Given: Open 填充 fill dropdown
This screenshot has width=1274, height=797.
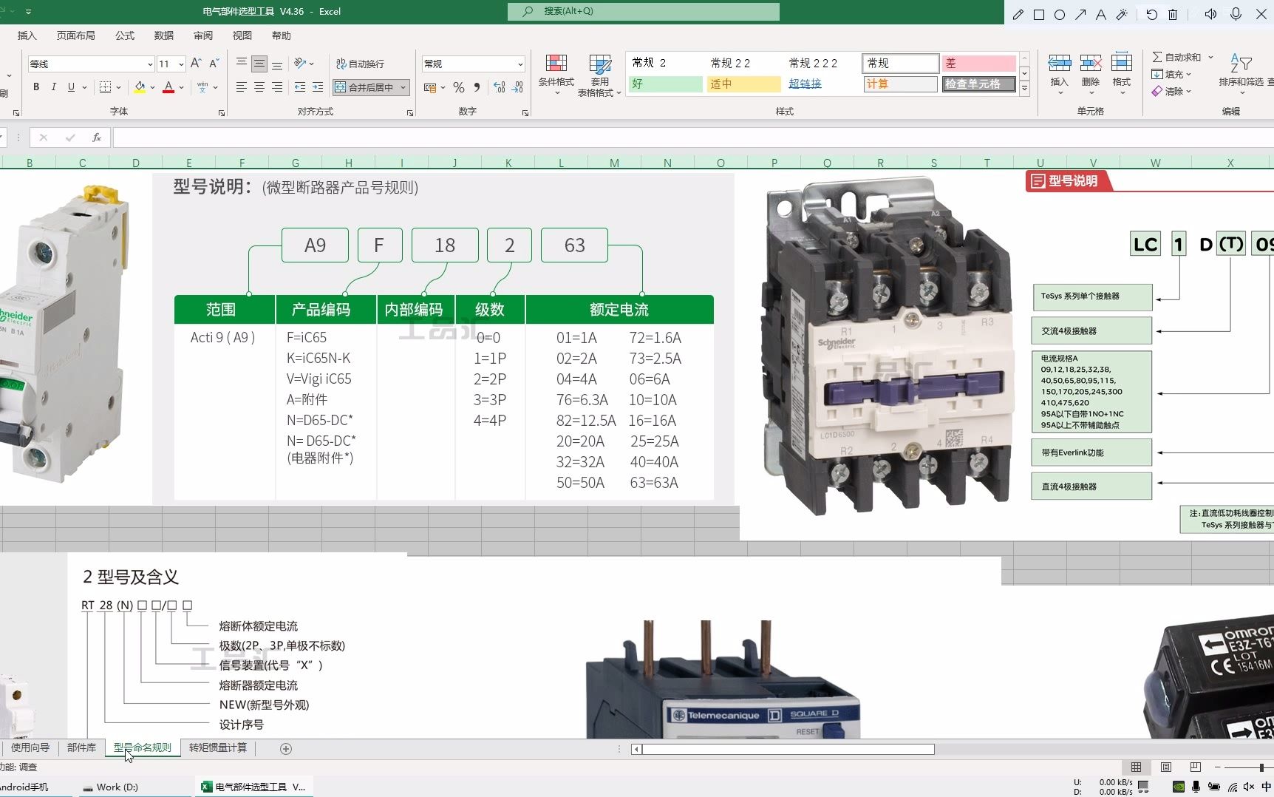Looking at the screenshot, I should [1171, 74].
